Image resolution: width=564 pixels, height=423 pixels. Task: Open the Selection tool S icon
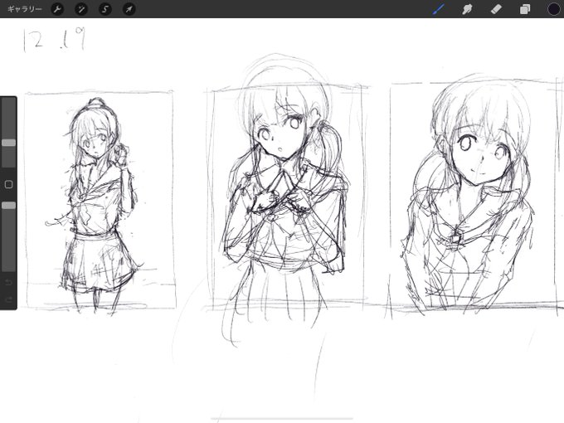tap(105, 9)
